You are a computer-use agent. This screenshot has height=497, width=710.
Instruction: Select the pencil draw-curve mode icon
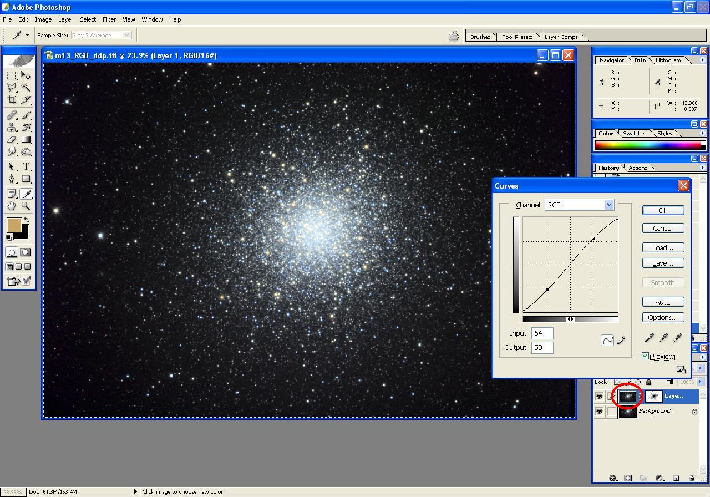[x=621, y=340]
